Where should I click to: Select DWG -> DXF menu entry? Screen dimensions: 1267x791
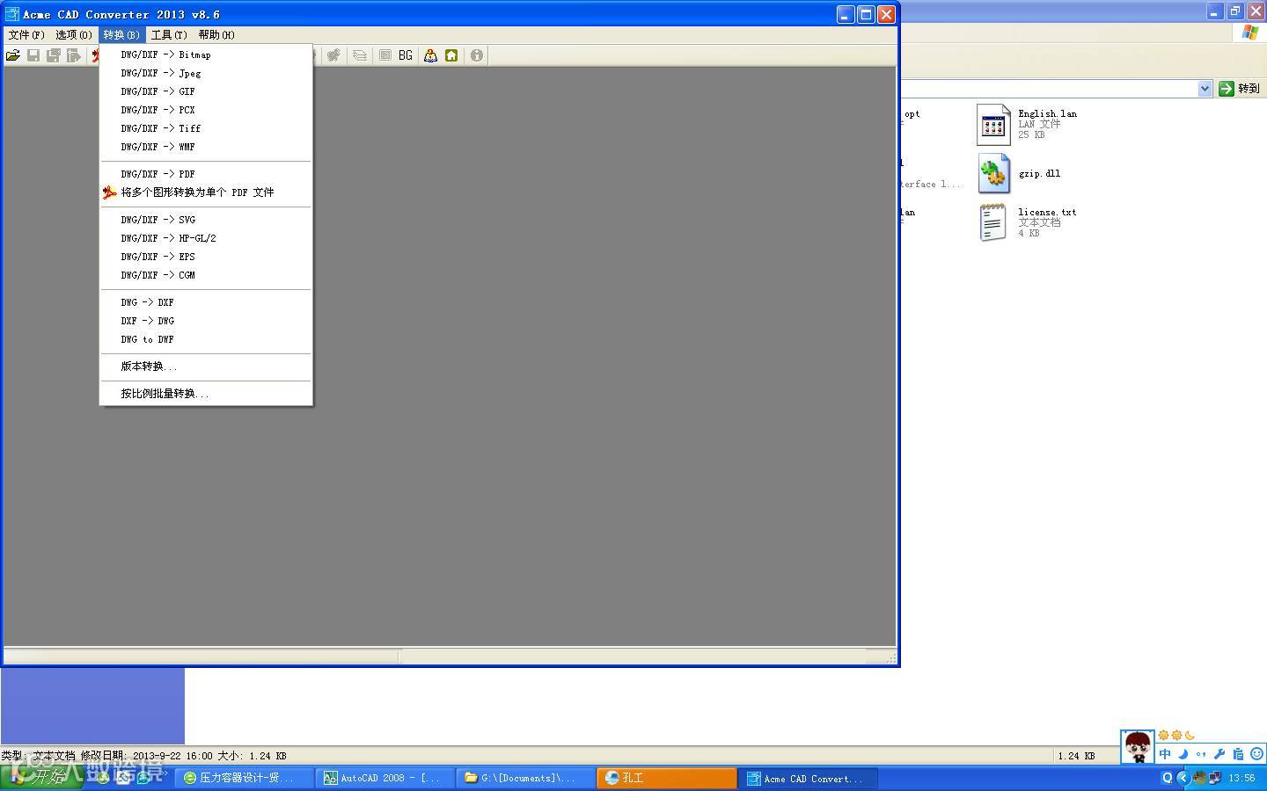[206, 302]
